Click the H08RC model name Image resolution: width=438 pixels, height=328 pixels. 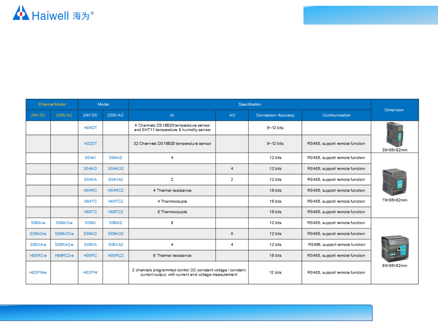tap(90, 256)
